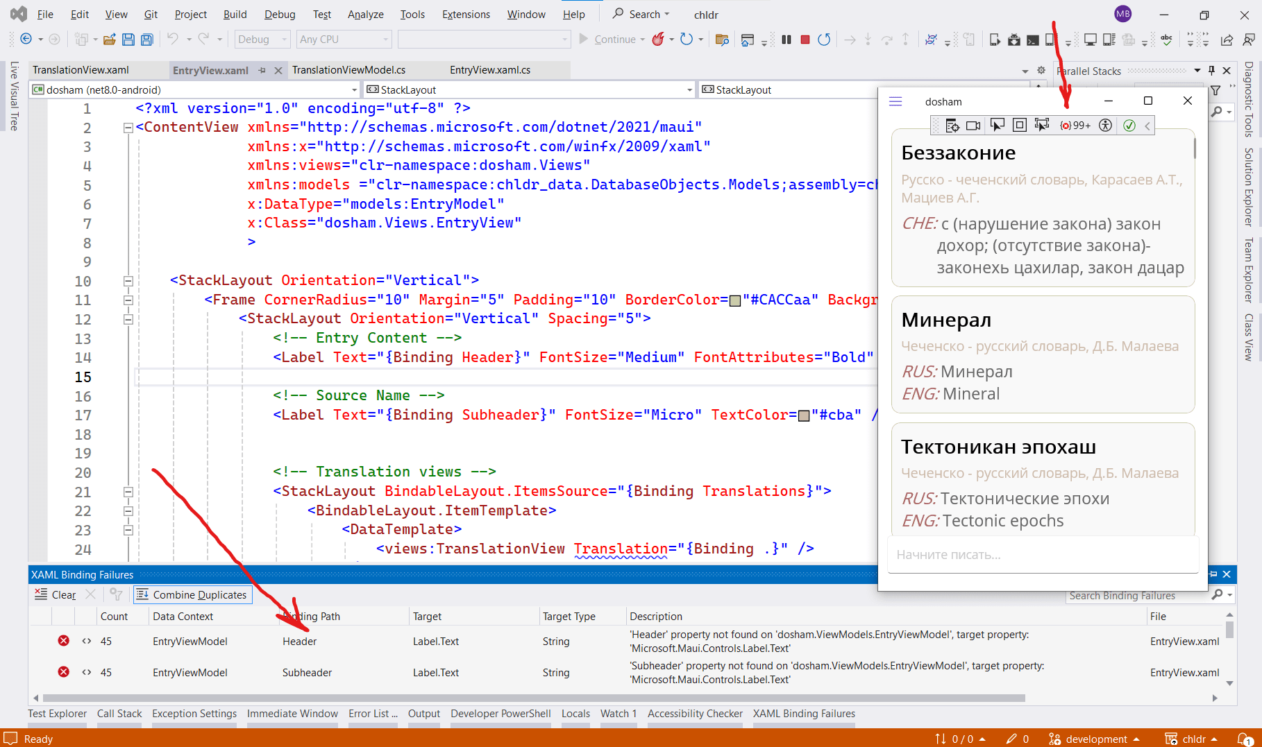Screen dimensions: 1262x747
Task: Click the search field in the dosham app
Action: point(1042,554)
